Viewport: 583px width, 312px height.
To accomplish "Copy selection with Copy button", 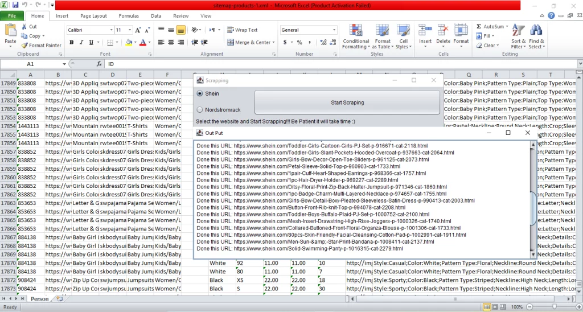I will pyautogui.click(x=31, y=36).
